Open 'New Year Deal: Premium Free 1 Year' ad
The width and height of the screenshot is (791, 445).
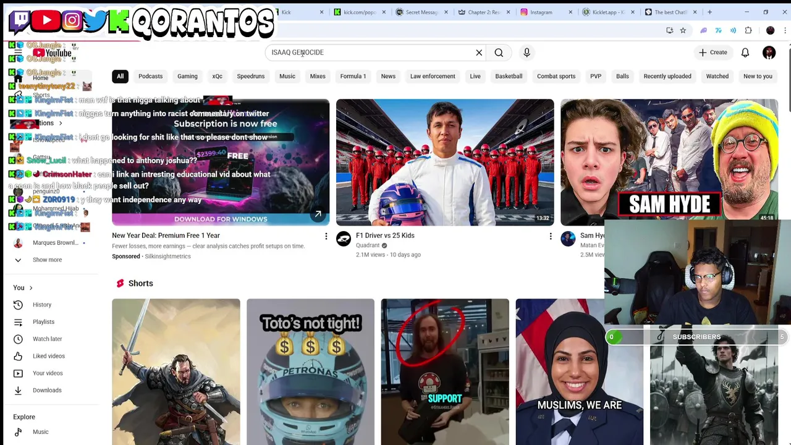(166, 235)
